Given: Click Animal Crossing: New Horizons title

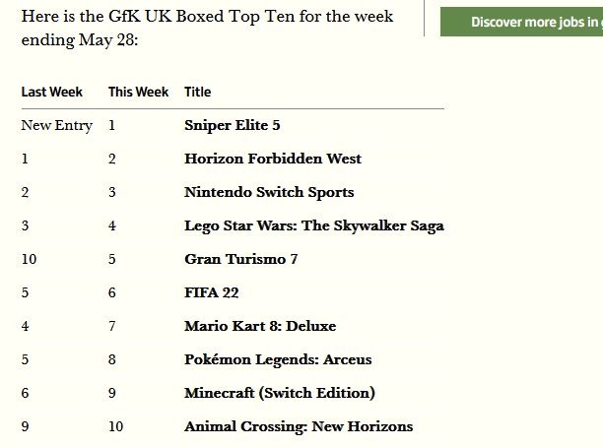Looking at the screenshot, I should (x=299, y=427).
